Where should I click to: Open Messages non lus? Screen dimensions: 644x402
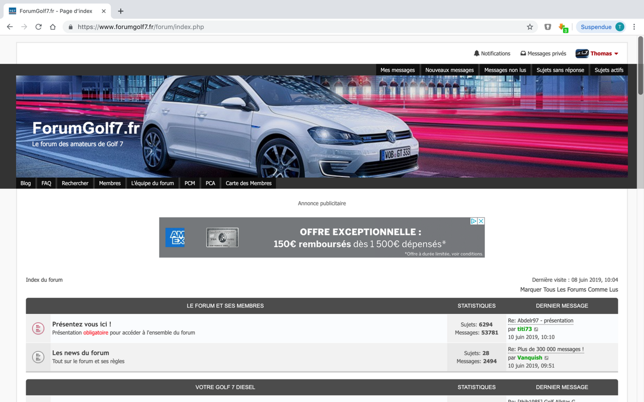pos(505,70)
